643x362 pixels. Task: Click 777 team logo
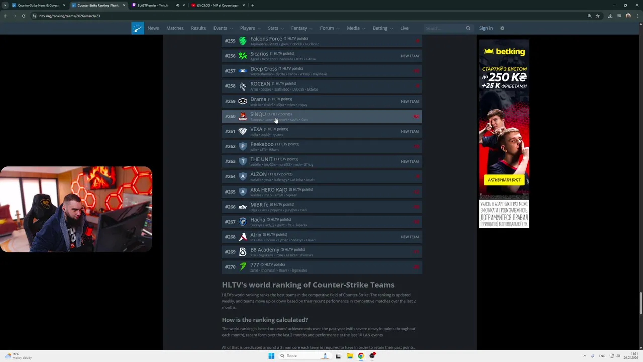point(243,267)
